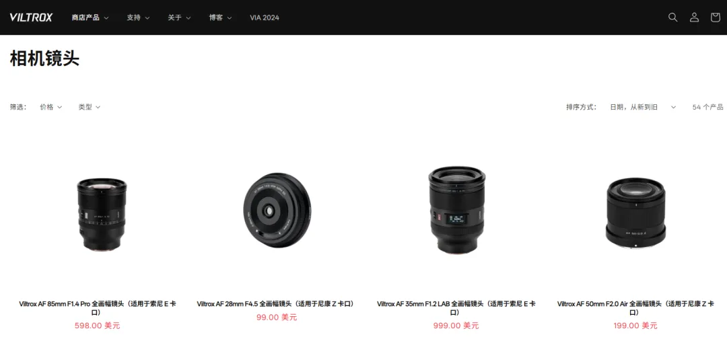The height and width of the screenshot is (337, 727).
Task: Expand the 关于 menu
Action: coord(179,17)
